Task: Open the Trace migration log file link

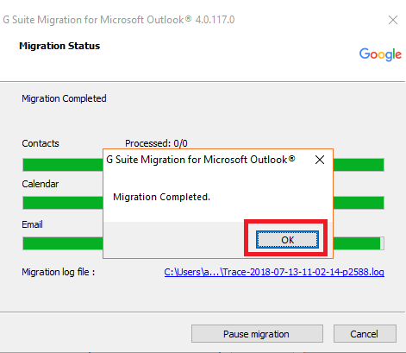Action: tap(274, 272)
